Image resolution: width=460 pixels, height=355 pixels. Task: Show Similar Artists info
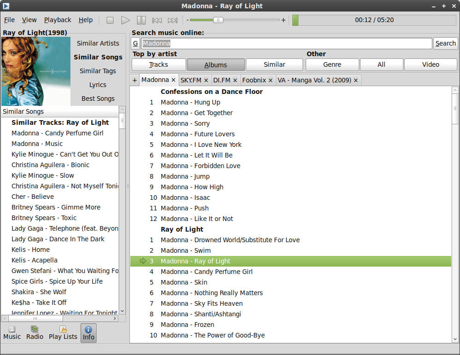pos(98,43)
